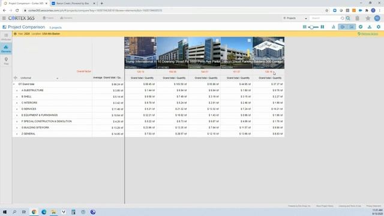
Task: Open the user avatar menu
Action: tap(377, 18)
